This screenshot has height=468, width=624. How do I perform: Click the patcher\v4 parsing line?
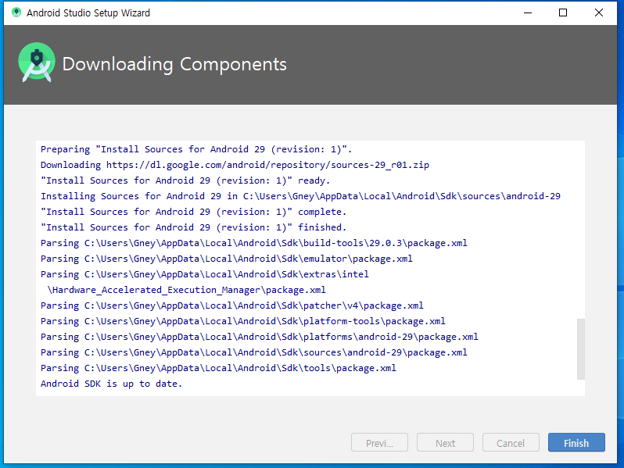(x=232, y=305)
